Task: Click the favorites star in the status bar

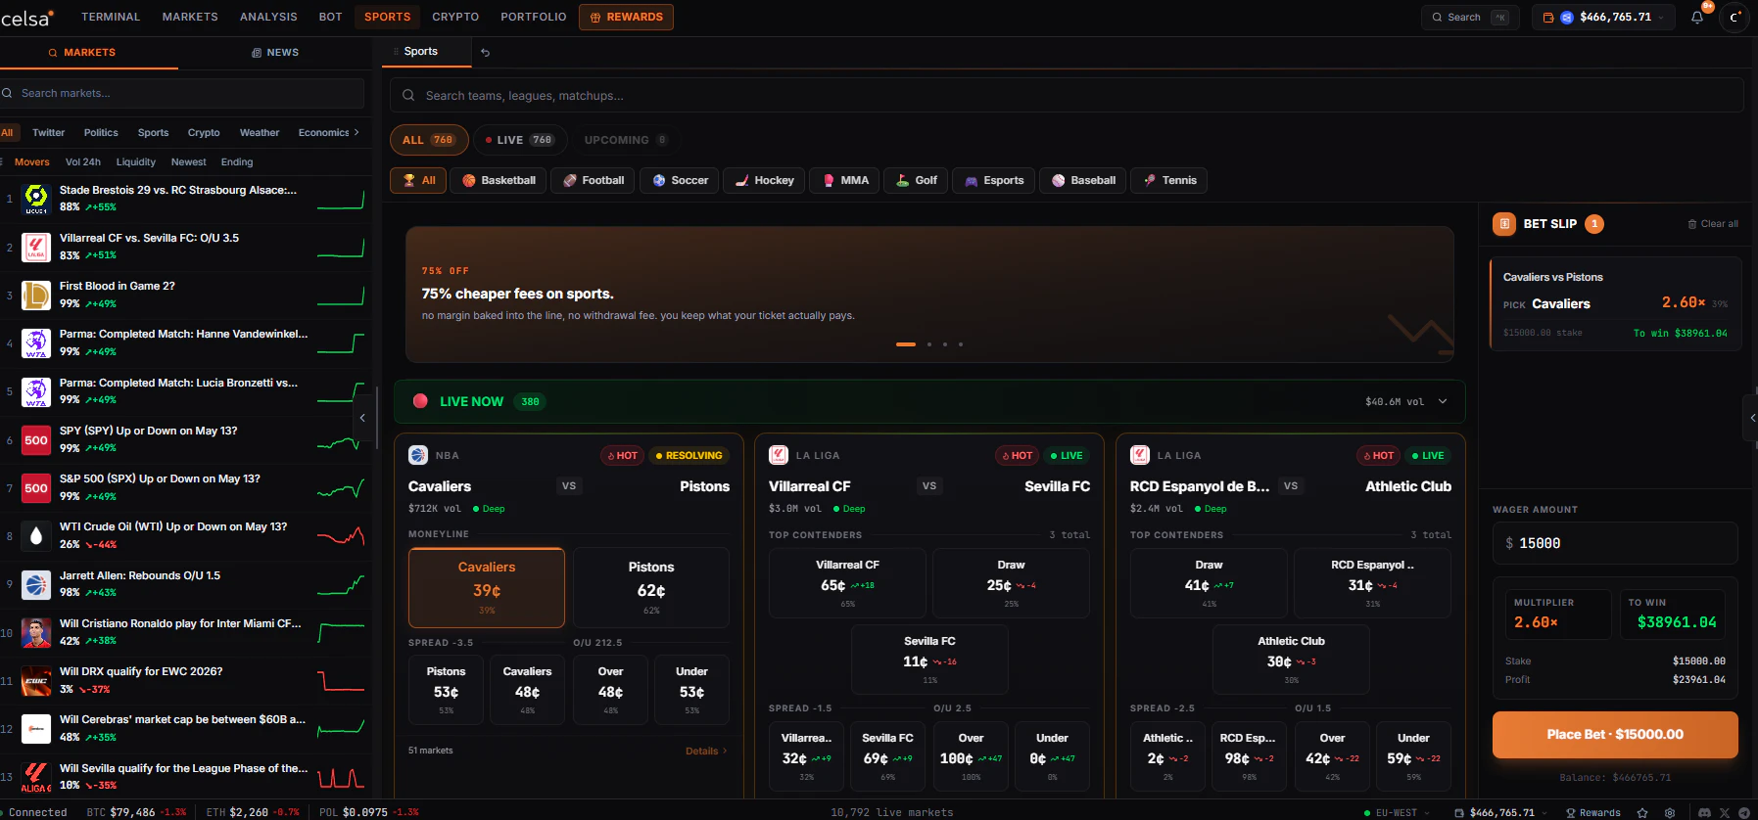Action: (x=1642, y=812)
